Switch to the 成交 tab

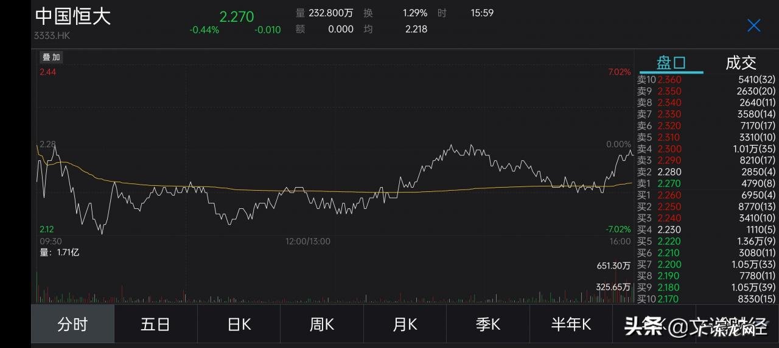(741, 62)
